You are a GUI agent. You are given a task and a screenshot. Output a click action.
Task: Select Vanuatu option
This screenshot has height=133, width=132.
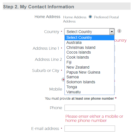(89, 92)
